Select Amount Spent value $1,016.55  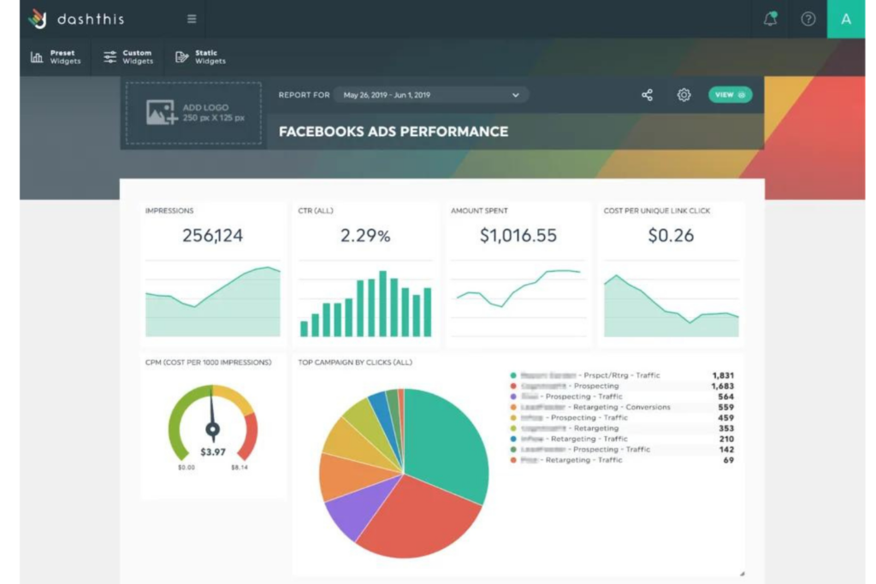(x=518, y=236)
